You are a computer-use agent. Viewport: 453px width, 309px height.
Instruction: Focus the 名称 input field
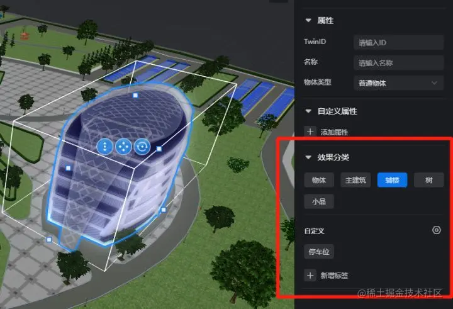(399, 63)
